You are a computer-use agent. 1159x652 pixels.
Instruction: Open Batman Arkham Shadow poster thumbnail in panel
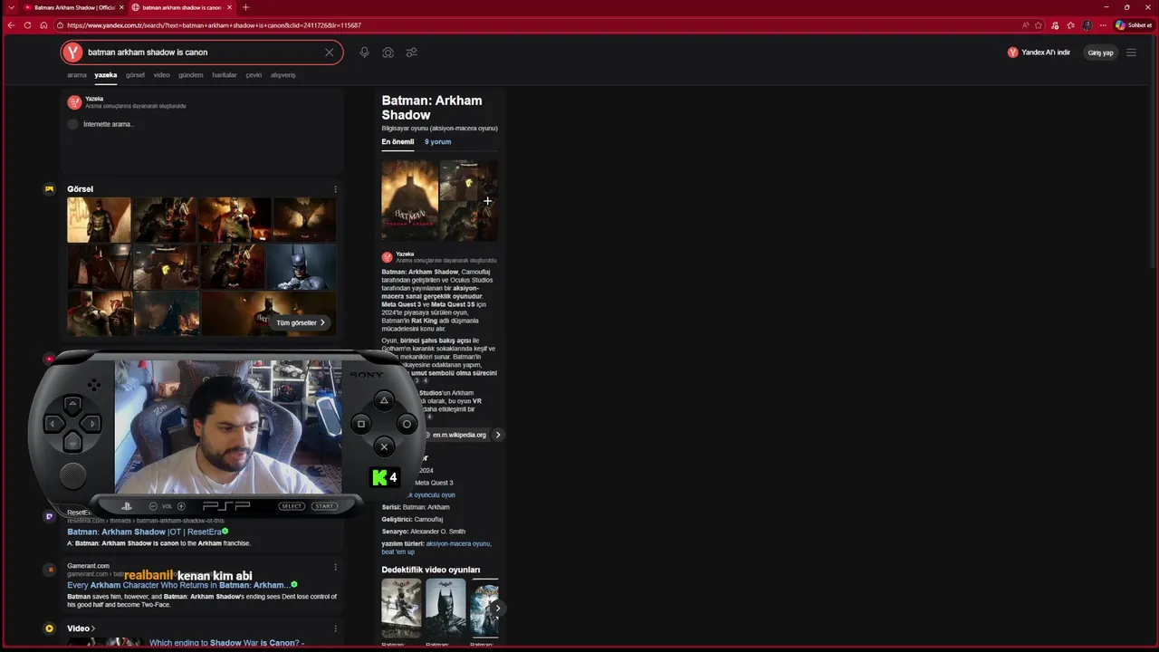(x=409, y=200)
